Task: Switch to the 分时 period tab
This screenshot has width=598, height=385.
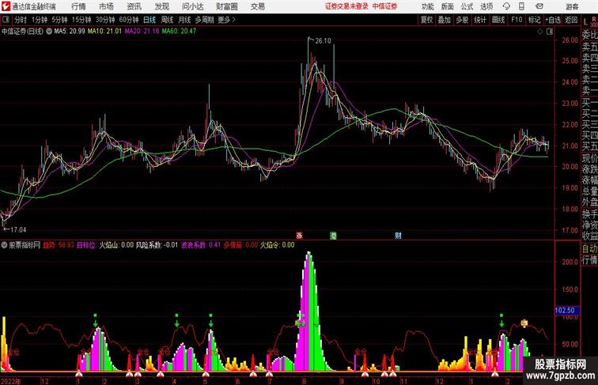Action: 21,20
